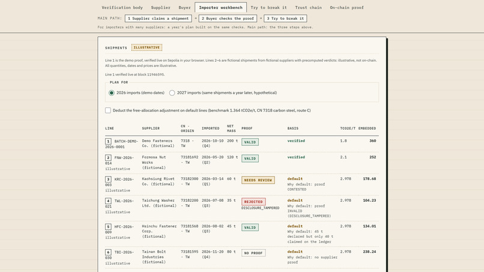Image resolution: width=484 pixels, height=272 pixels.
Task: Click step 3 Try to break it button
Action: coord(285,19)
